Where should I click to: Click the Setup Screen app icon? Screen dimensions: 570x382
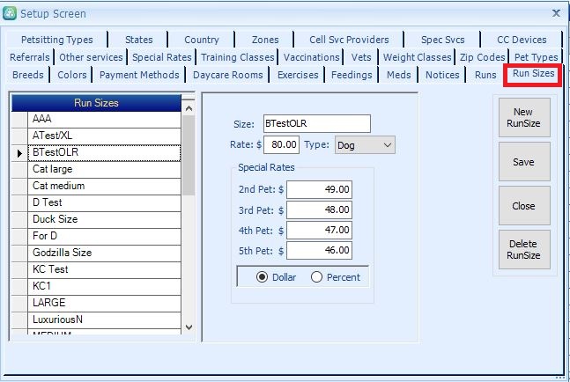11,12
